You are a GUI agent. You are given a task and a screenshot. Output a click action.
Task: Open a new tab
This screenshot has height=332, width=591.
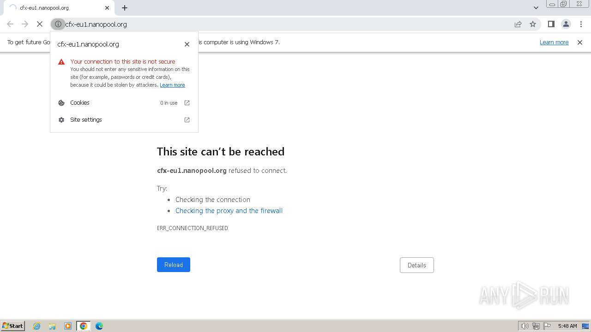coord(125,8)
